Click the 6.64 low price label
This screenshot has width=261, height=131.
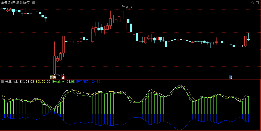coord(61,75)
